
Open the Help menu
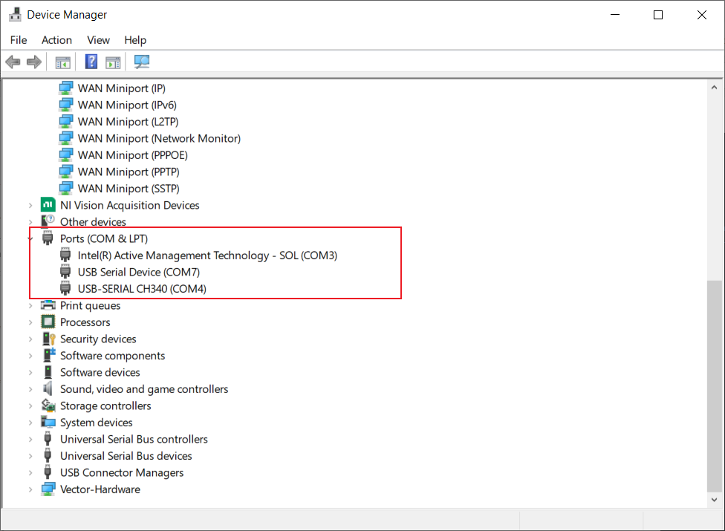coord(135,40)
